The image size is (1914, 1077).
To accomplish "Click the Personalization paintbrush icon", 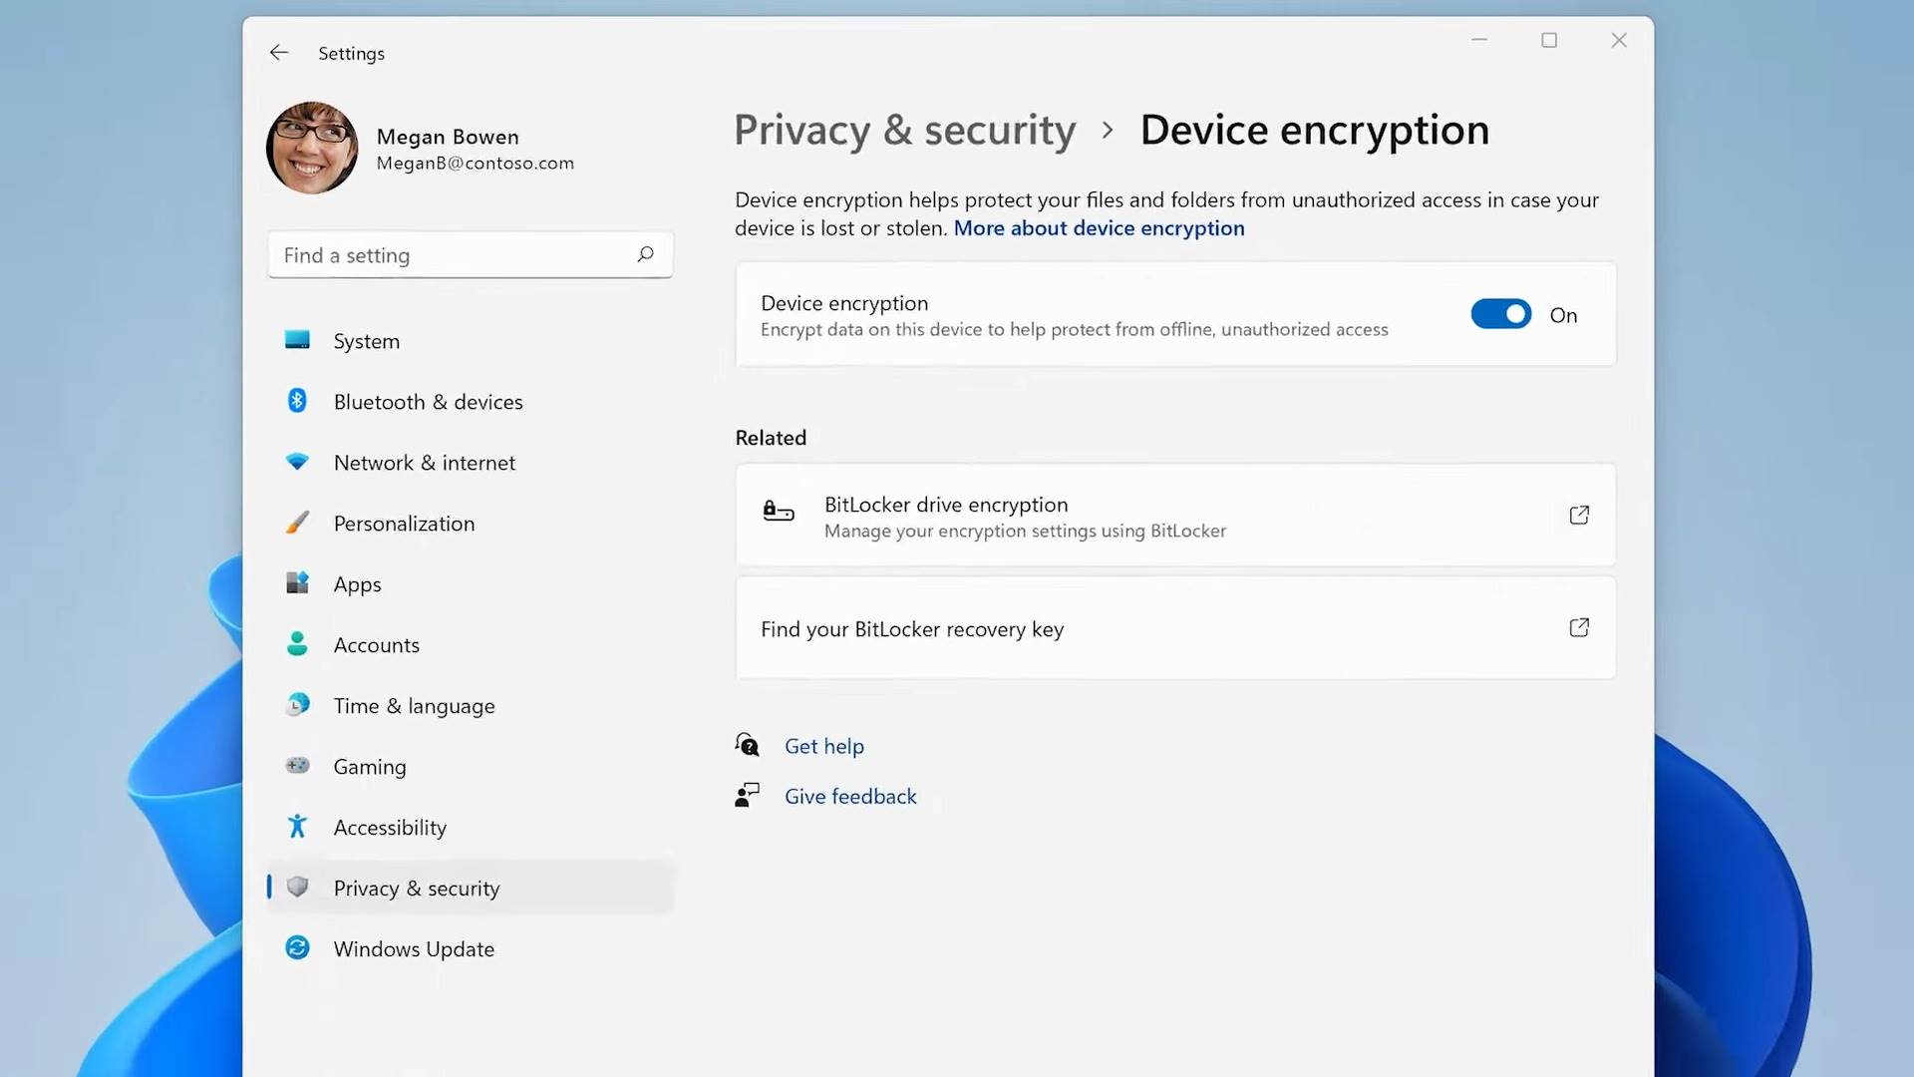I will pyautogui.click(x=297, y=523).
